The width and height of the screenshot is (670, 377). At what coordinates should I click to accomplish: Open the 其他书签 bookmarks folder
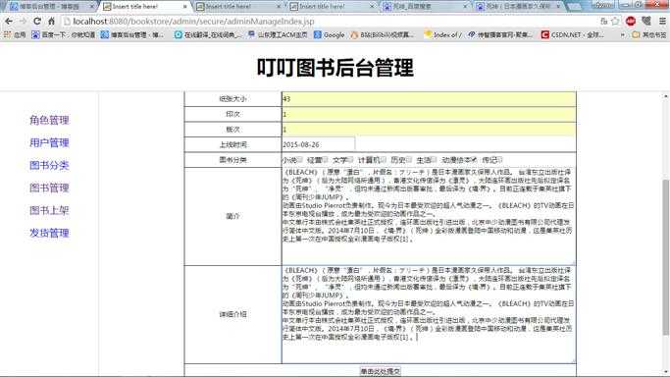pos(649,34)
